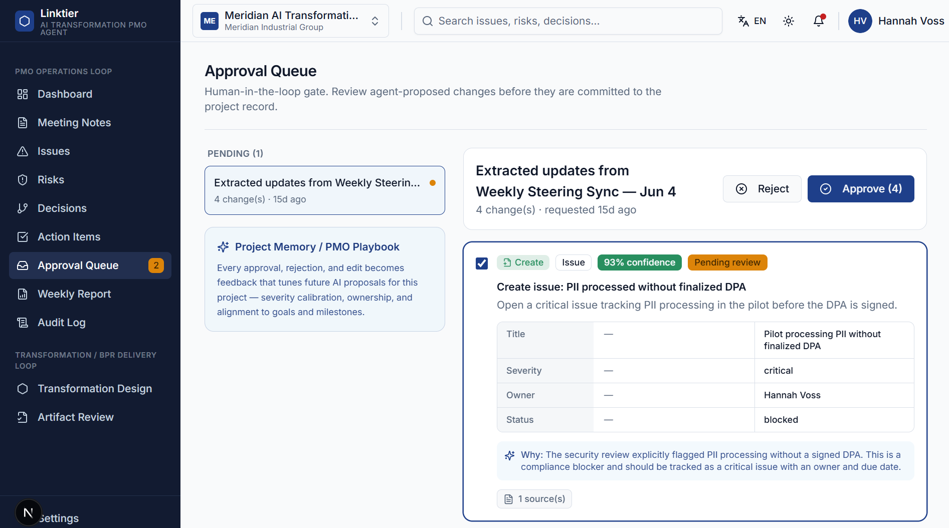This screenshot has width=949, height=528.
Task: Go to Meeting Notes page
Action: pyautogui.click(x=90, y=123)
